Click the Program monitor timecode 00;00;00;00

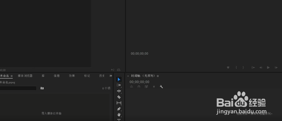click(140, 53)
